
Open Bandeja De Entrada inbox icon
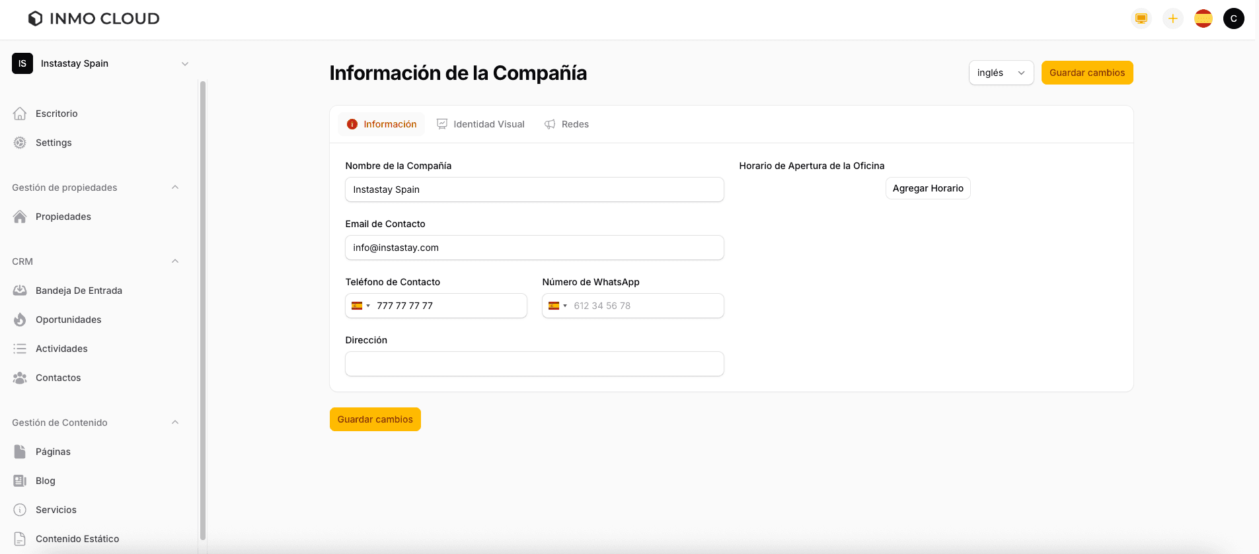pos(20,291)
